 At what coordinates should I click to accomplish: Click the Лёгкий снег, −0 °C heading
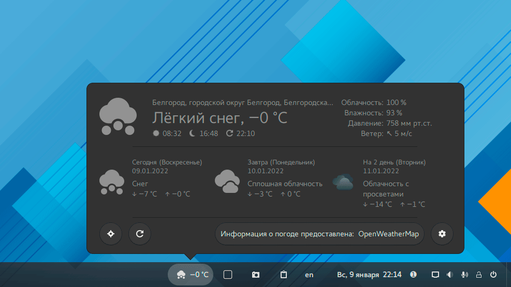(x=220, y=118)
